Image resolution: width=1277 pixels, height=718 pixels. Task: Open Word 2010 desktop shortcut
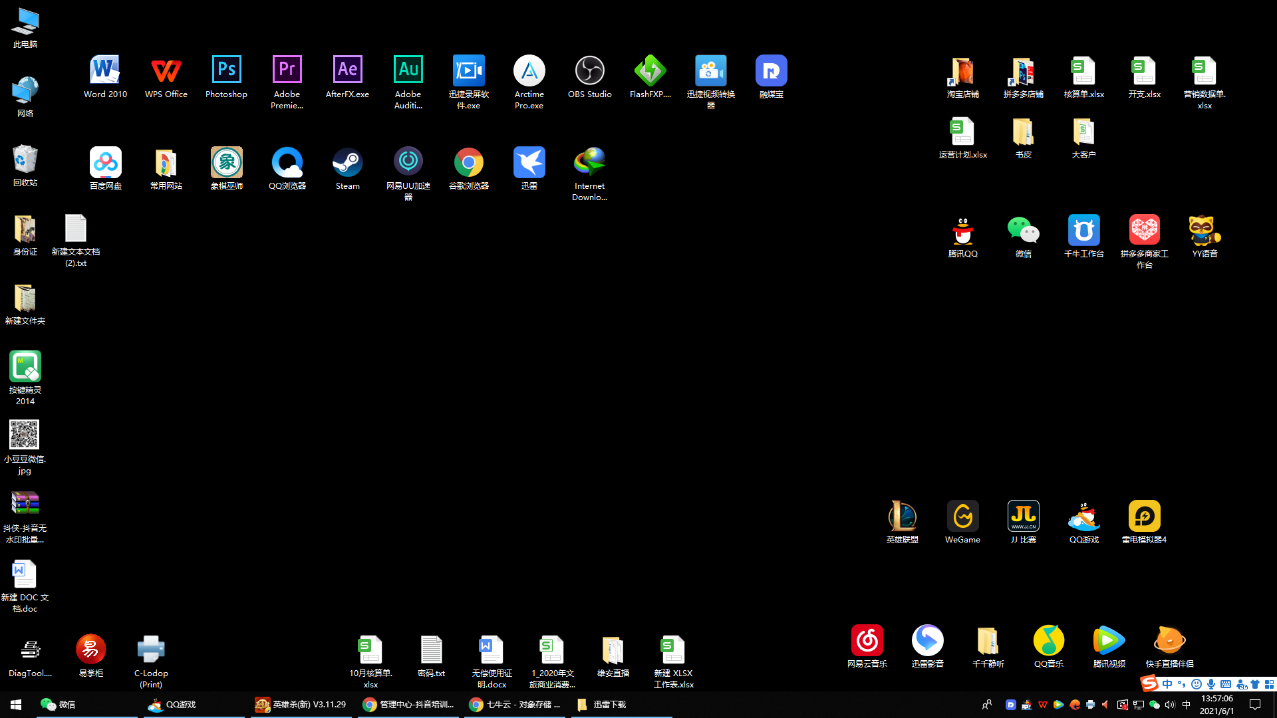105,76
